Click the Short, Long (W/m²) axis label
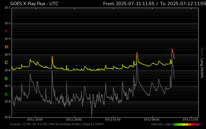 [202, 62]
